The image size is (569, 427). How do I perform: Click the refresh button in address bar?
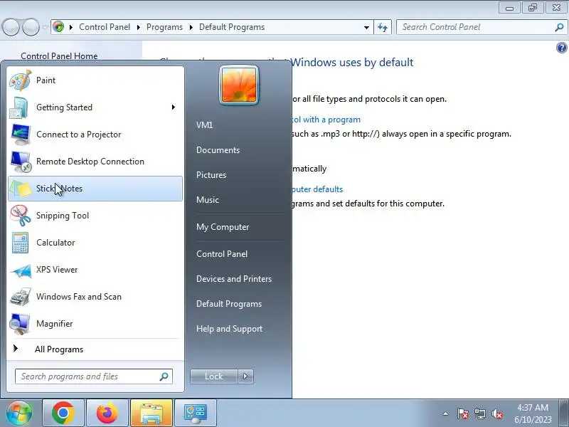(383, 27)
